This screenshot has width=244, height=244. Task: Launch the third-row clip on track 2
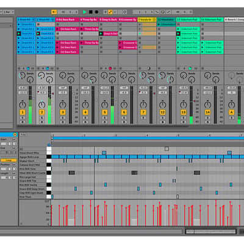[x=38, y=34]
